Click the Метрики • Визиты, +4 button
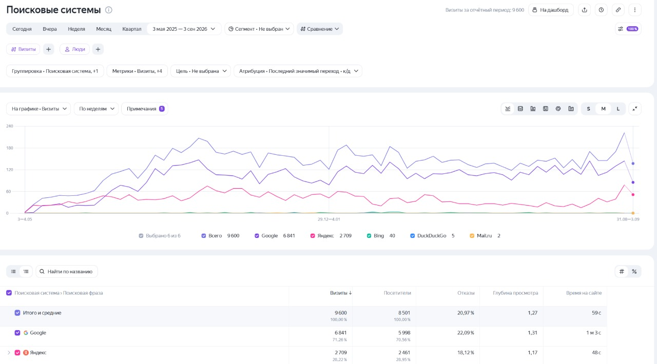 [x=138, y=71]
